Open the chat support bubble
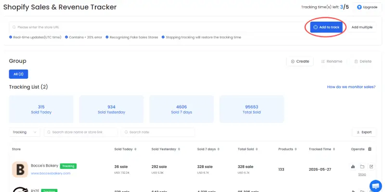This screenshot has height=192, width=385. pos(375,186)
